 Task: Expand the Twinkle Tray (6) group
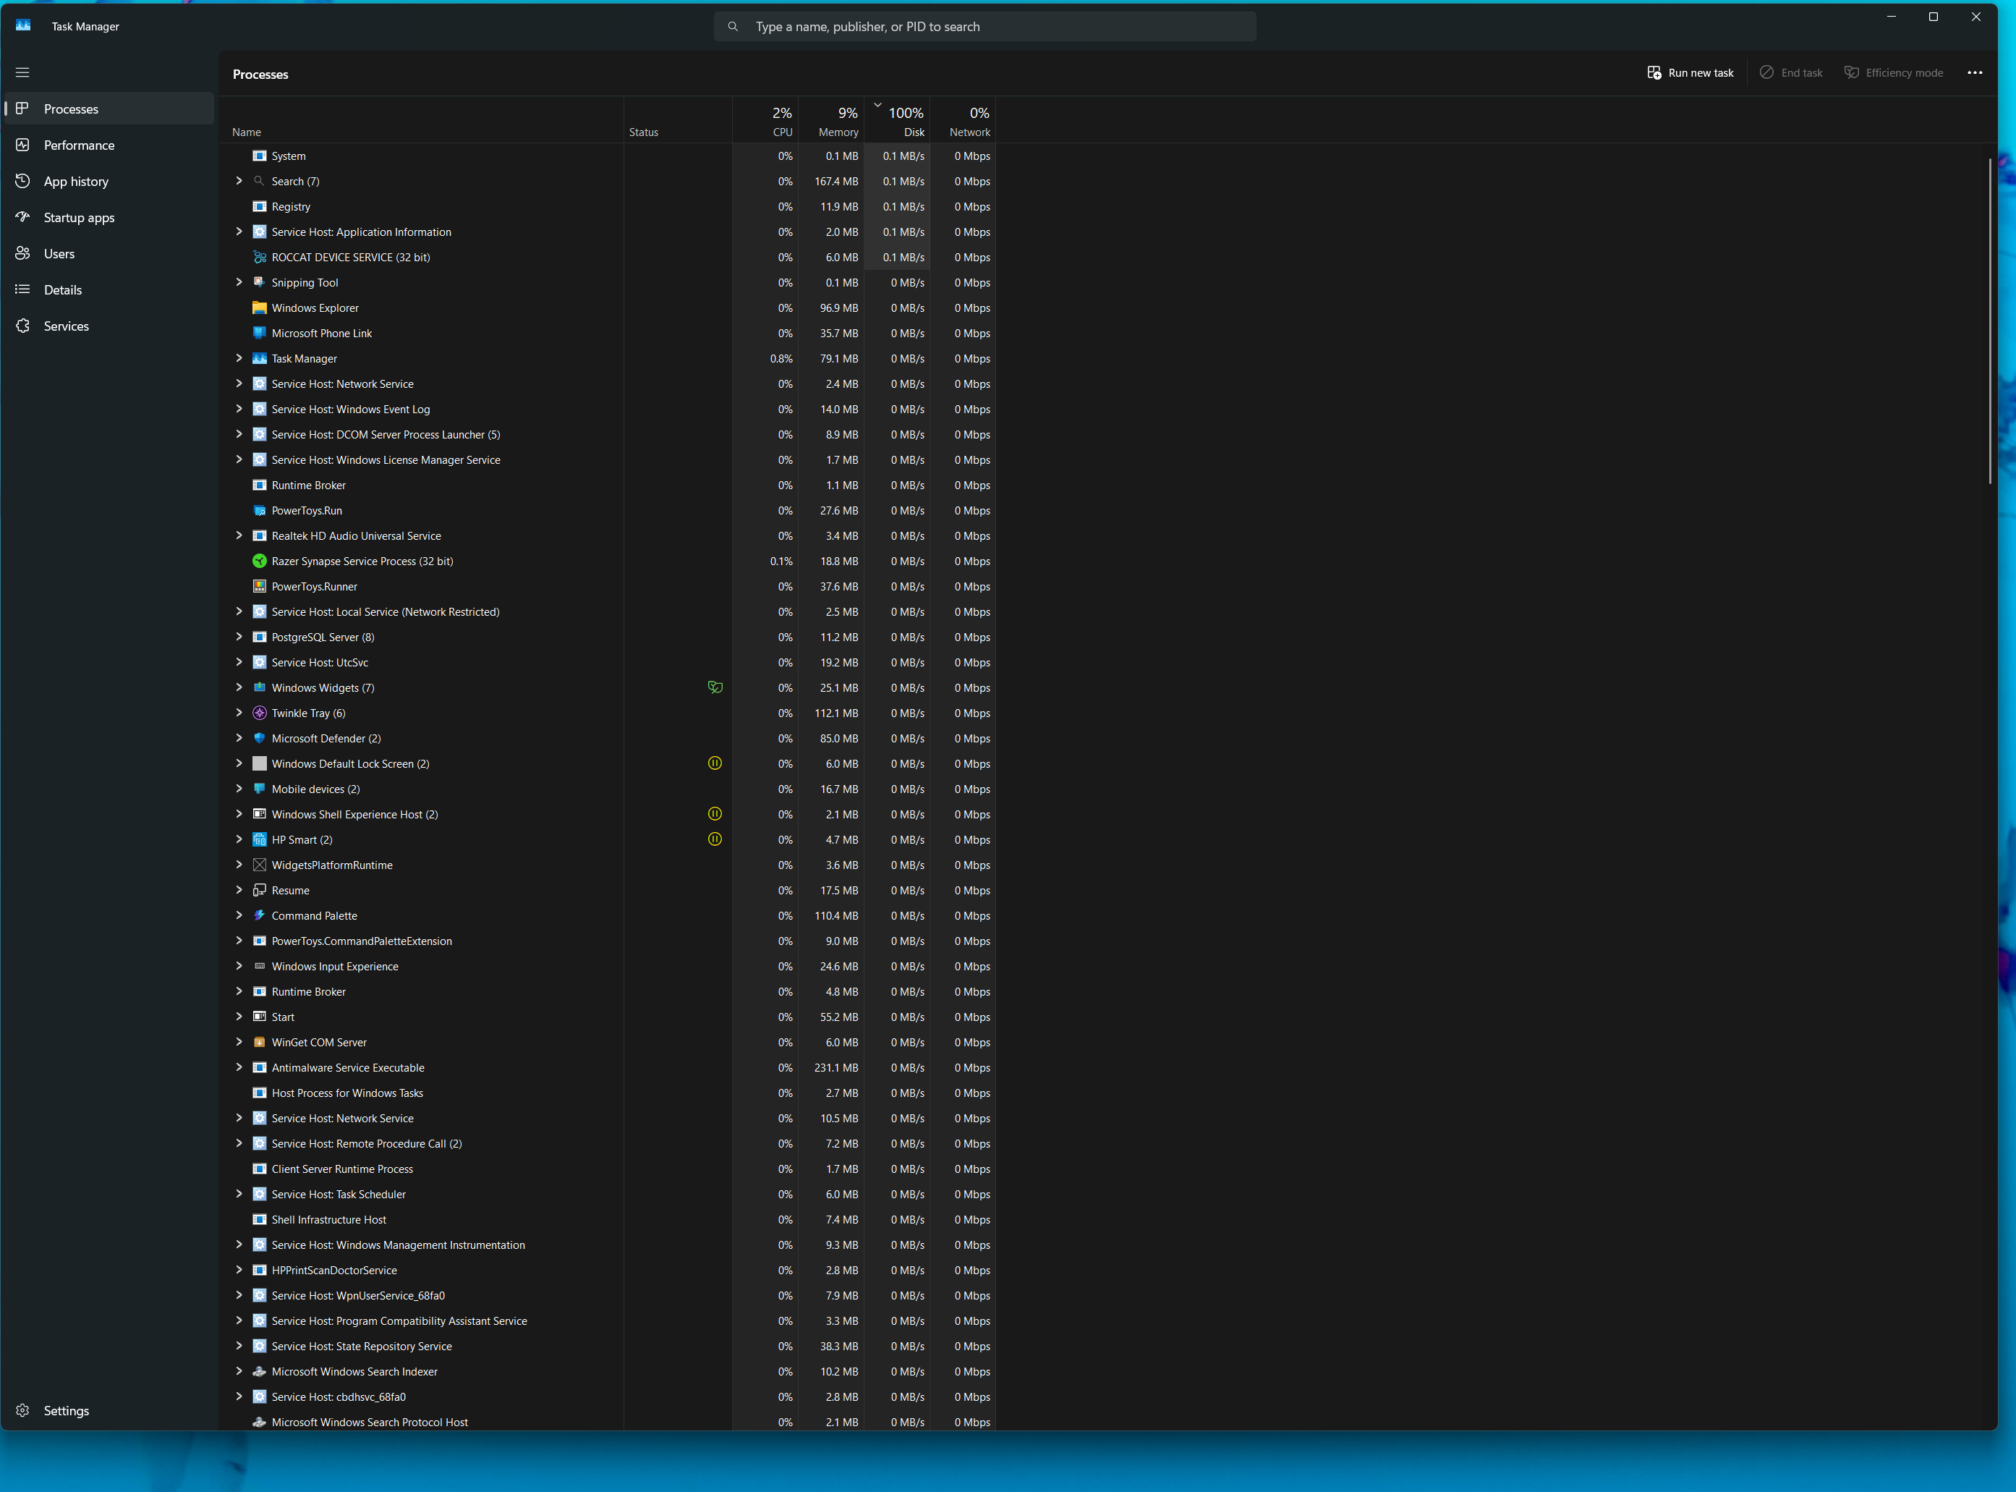pyautogui.click(x=239, y=713)
